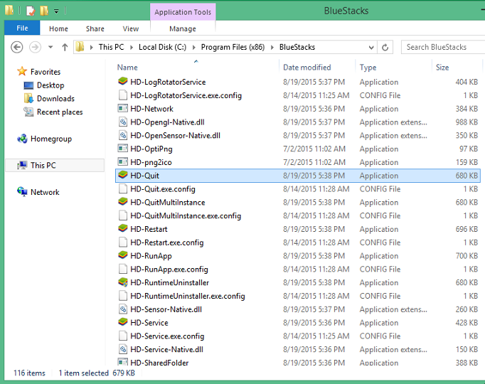Image resolution: width=485 pixels, height=384 pixels.
Task: Click the New folder icon in title bar
Action: pyautogui.click(x=44, y=11)
